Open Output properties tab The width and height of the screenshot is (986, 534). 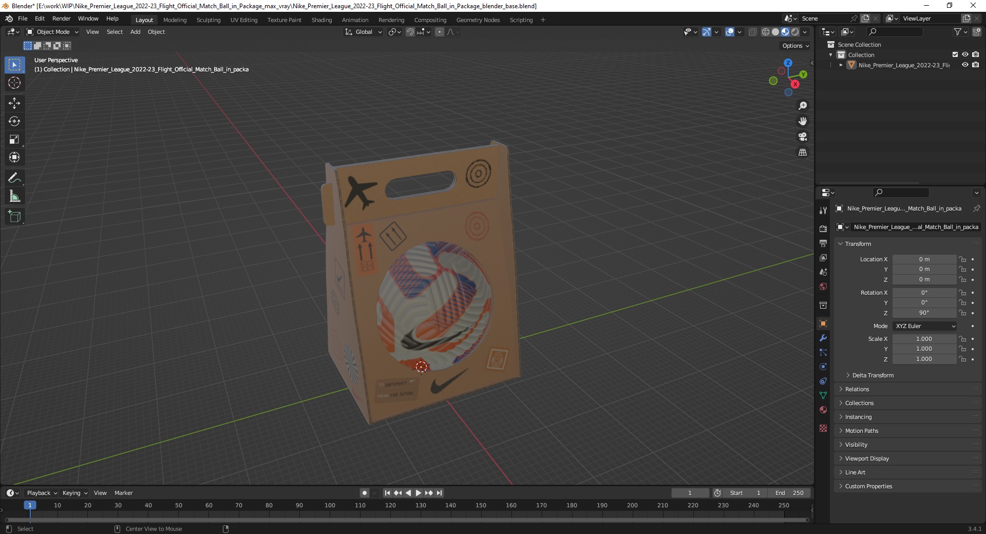(823, 243)
